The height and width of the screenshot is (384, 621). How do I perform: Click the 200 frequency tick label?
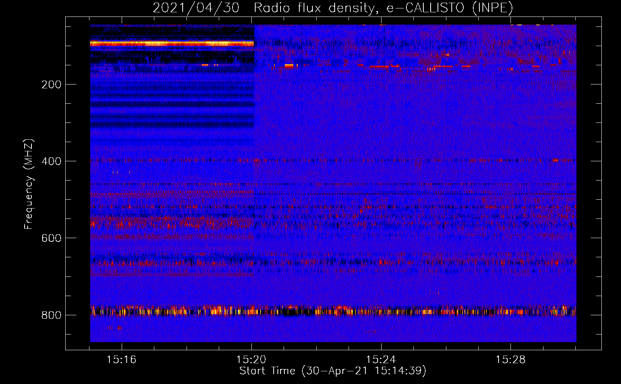coord(51,84)
